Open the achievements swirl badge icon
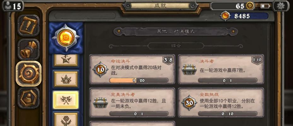This screenshot has width=293, height=126. pyautogui.click(x=28, y=73)
